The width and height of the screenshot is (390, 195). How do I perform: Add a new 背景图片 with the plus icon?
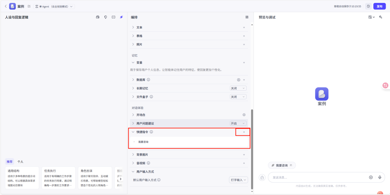pos(244,155)
